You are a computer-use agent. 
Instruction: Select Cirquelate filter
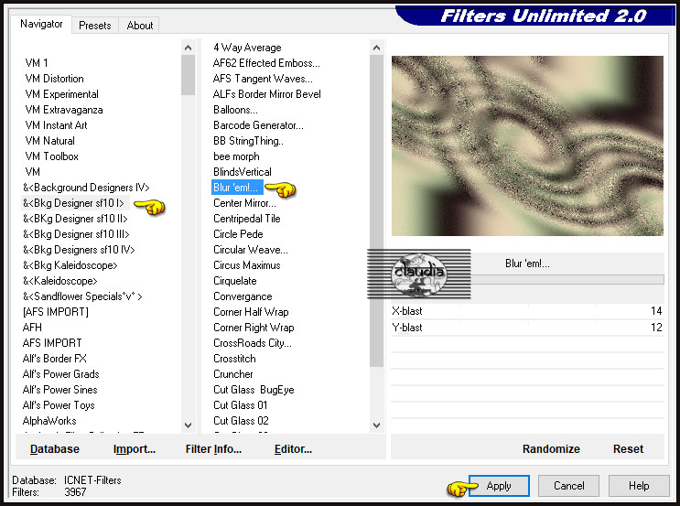pyautogui.click(x=234, y=281)
